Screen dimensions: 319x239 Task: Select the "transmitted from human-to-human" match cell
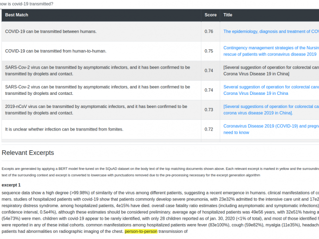[56, 51]
